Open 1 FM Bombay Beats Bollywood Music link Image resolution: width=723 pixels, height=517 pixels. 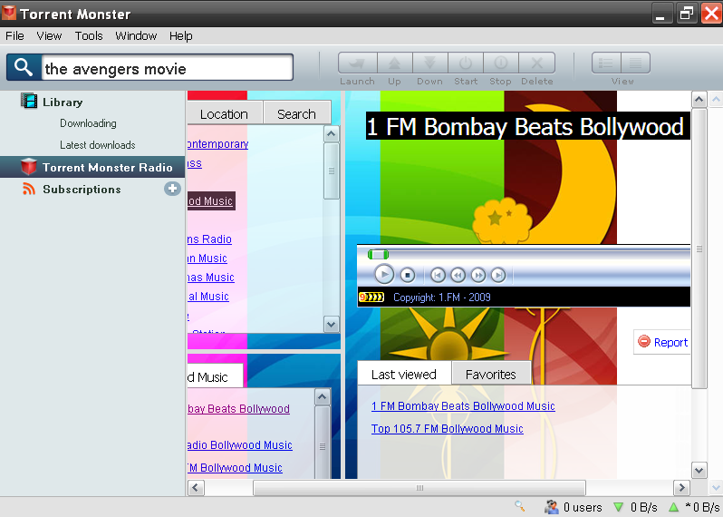pyautogui.click(x=463, y=406)
